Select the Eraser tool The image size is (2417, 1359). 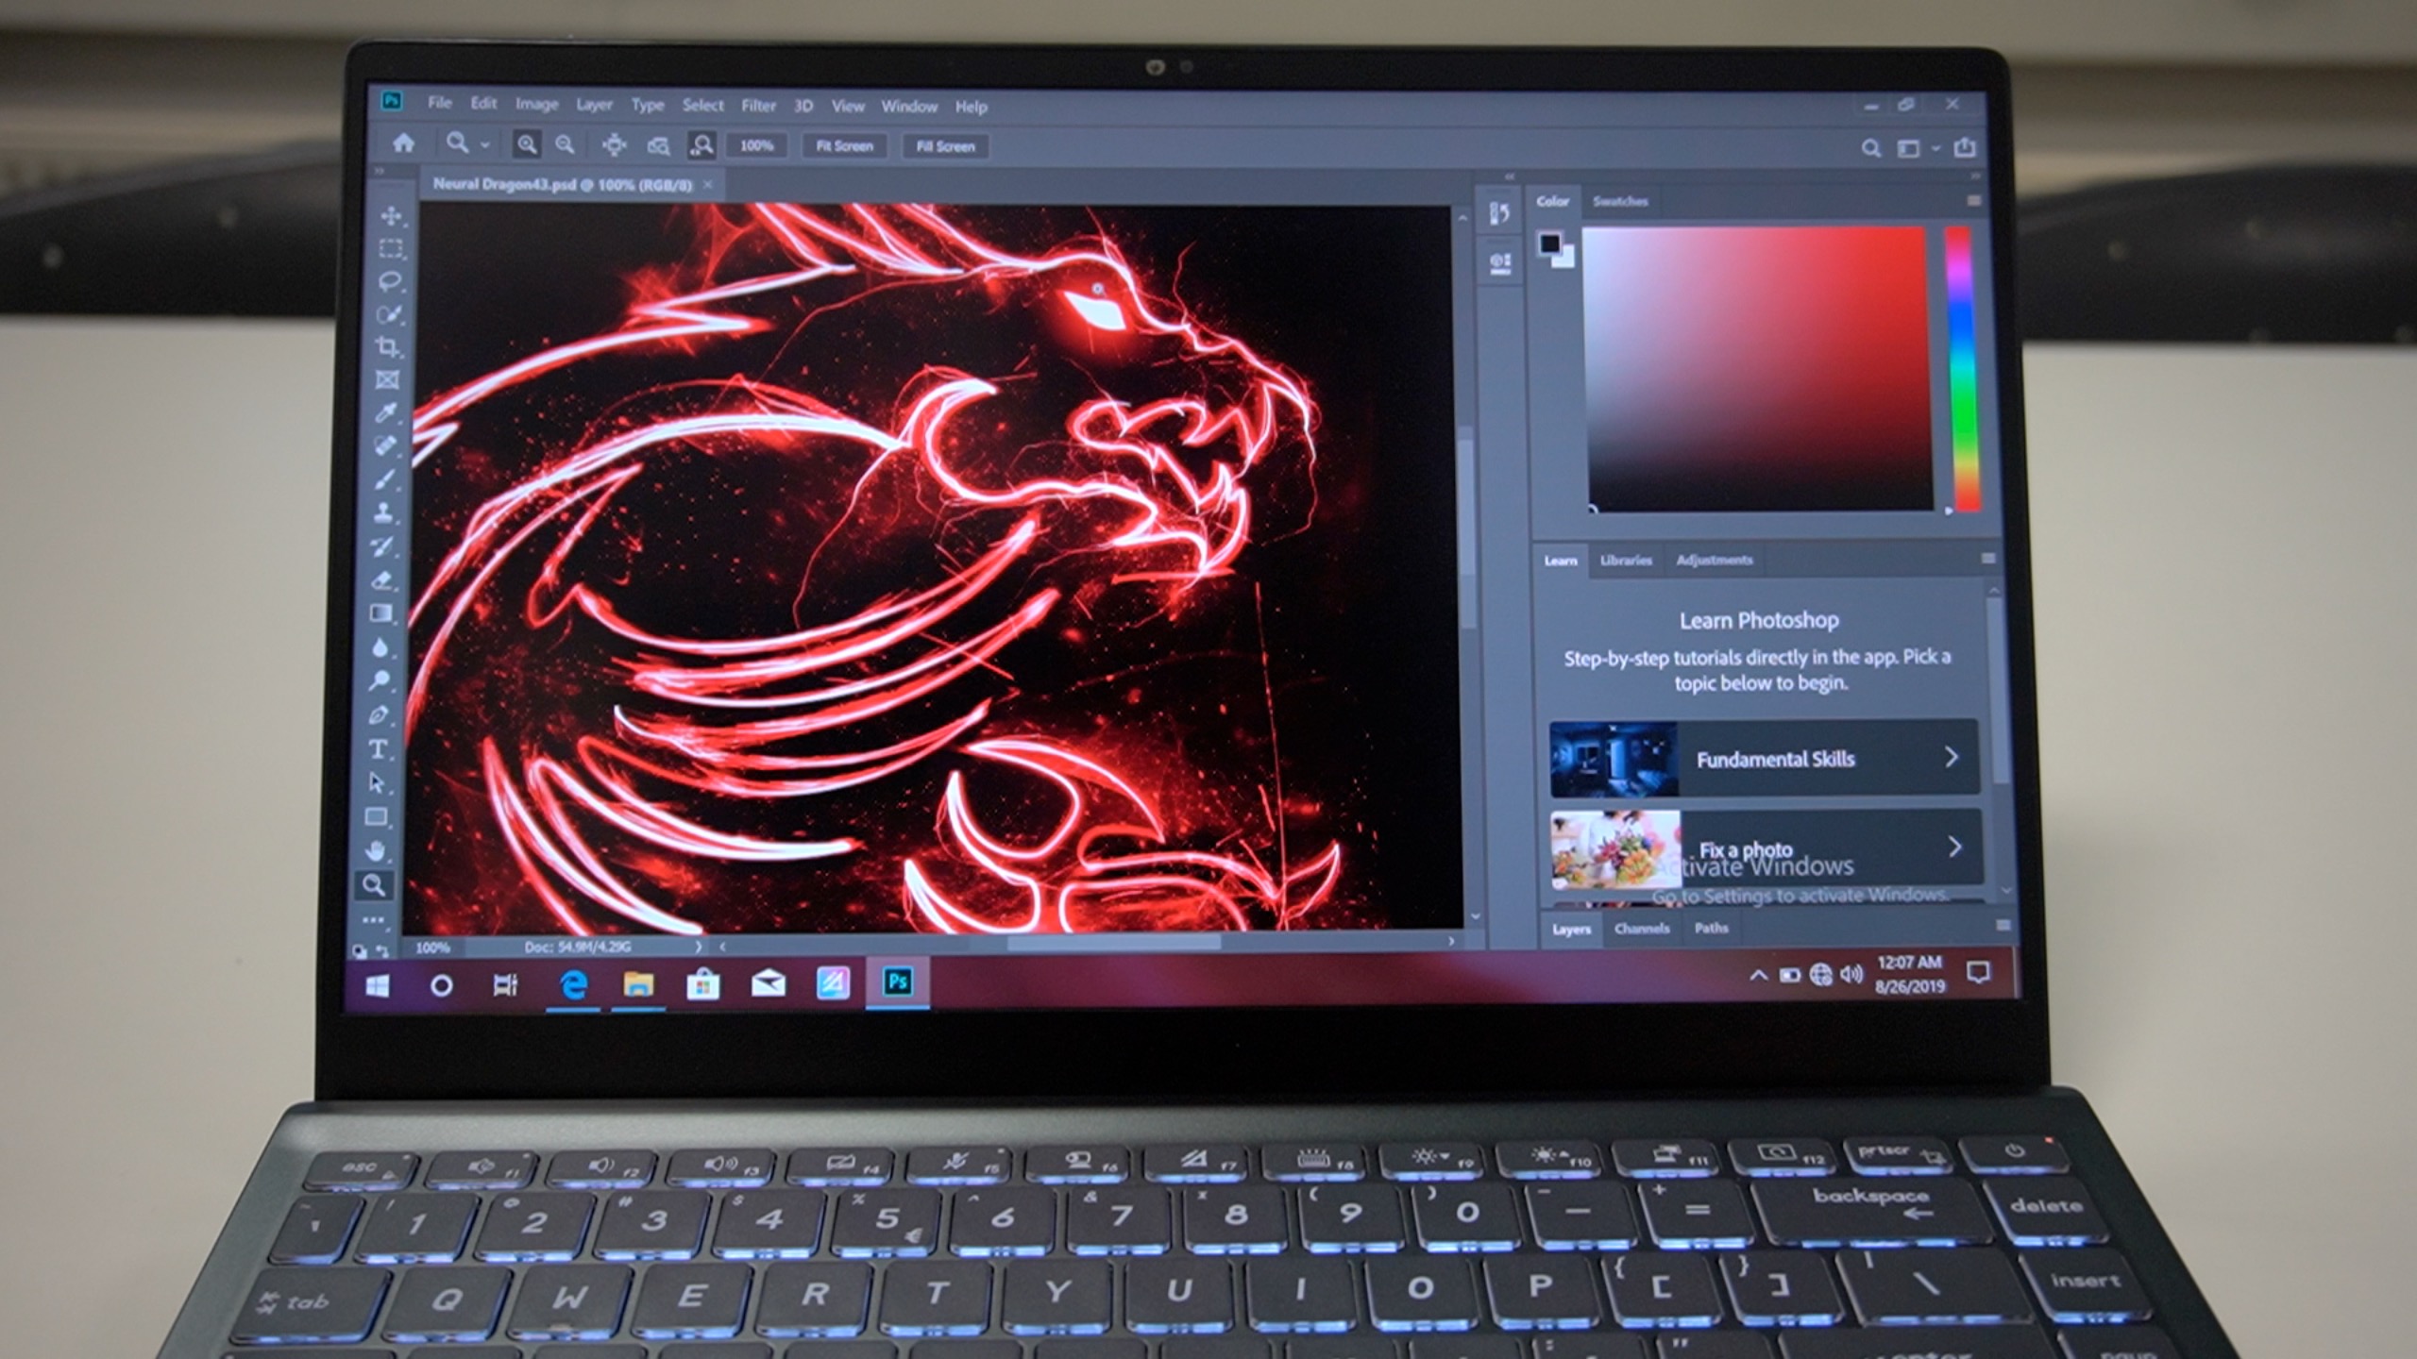381,579
